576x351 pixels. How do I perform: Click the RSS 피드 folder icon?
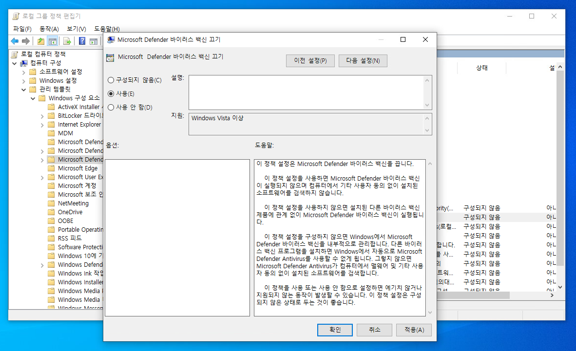[52, 239]
